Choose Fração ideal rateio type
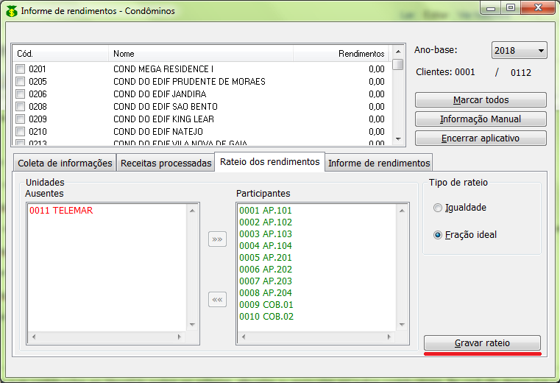 click(x=439, y=235)
